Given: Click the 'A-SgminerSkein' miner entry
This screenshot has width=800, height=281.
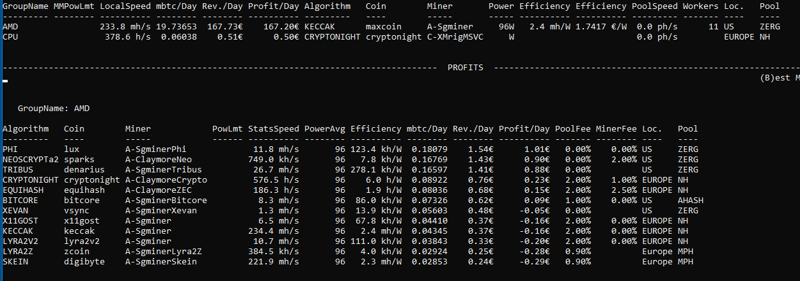Looking at the screenshot, I should coord(161,262).
